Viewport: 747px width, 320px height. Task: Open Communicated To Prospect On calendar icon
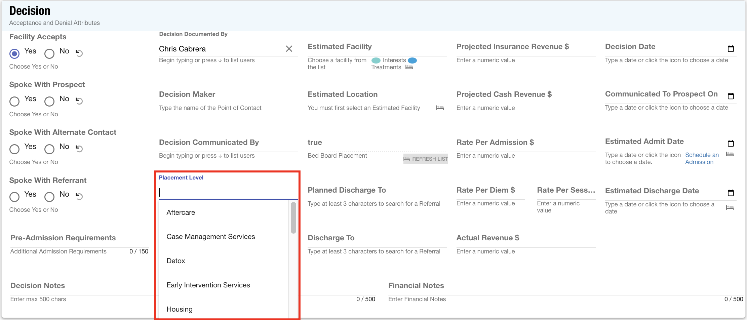click(731, 96)
